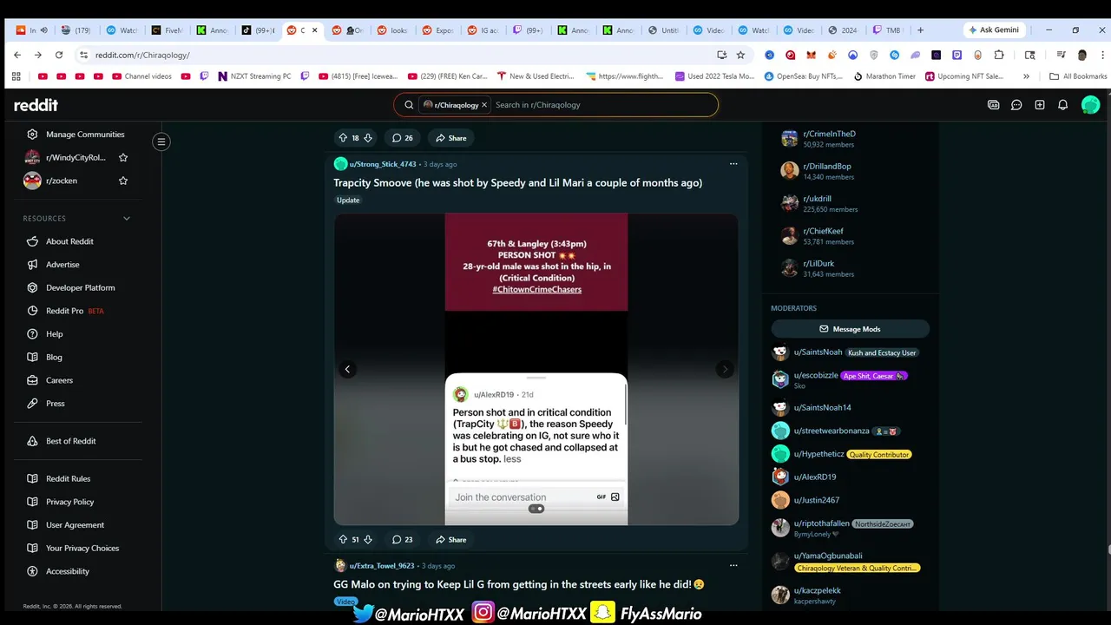This screenshot has height=625, width=1111.
Task: Show previous image in post gallery
Action: tap(347, 369)
